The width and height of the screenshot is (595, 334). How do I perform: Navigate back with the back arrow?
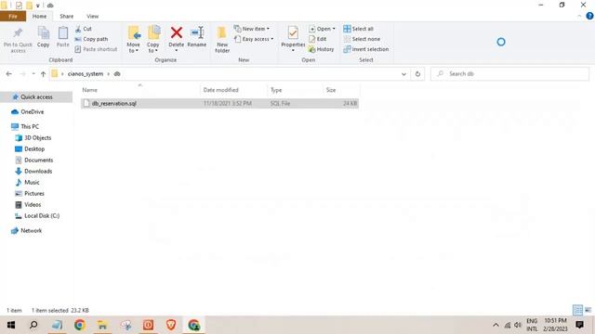(8, 74)
